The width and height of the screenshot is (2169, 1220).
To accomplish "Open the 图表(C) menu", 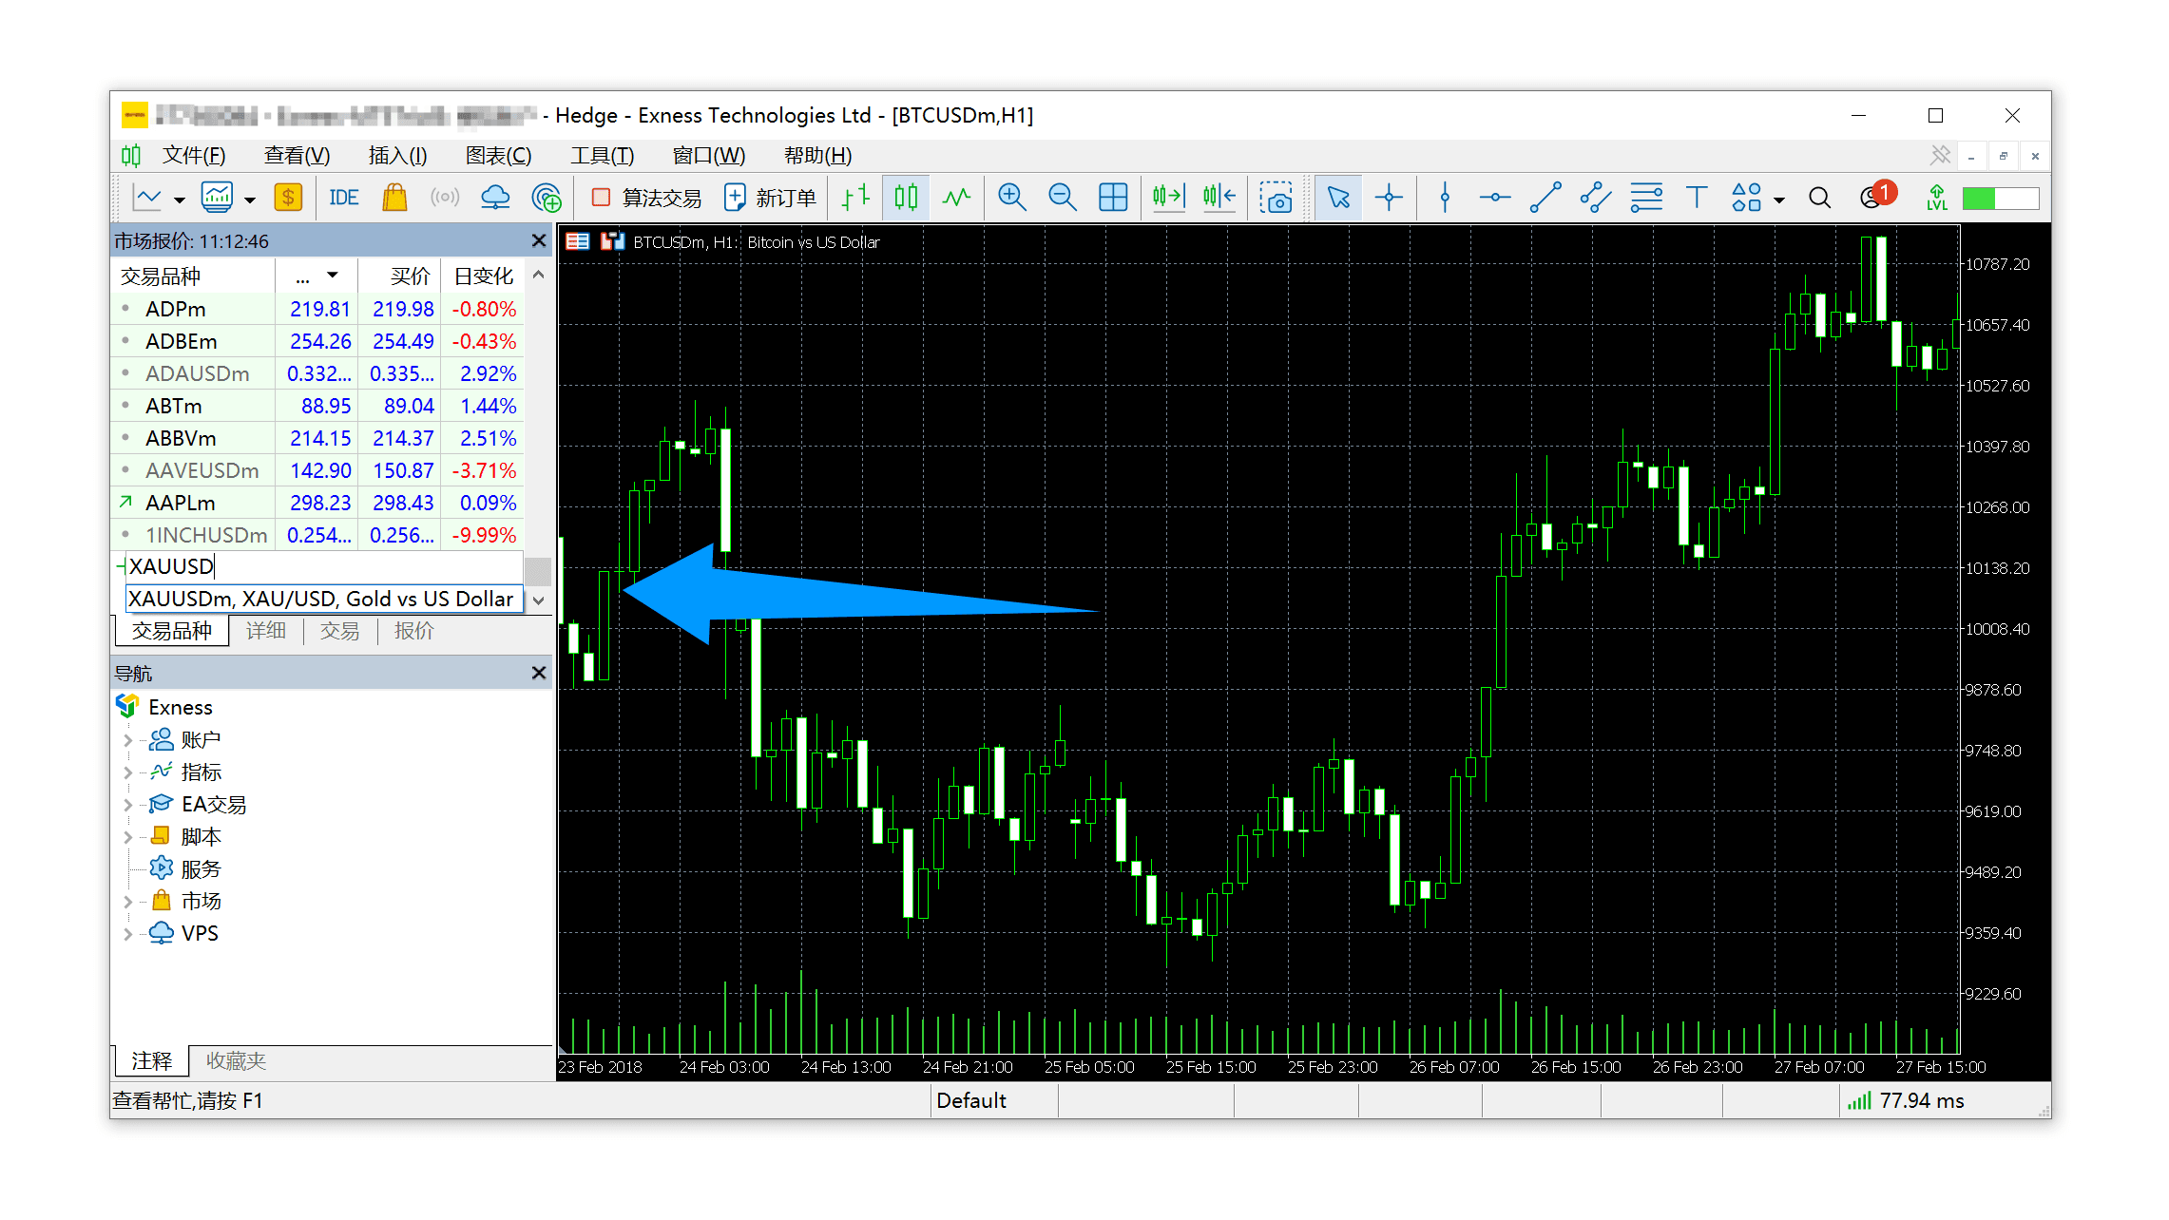I will click(x=498, y=155).
